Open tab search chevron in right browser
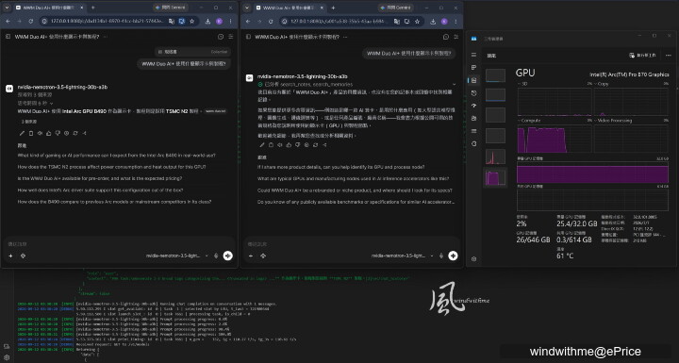This screenshot has width=679, height=363. pyautogui.click(x=247, y=8)
